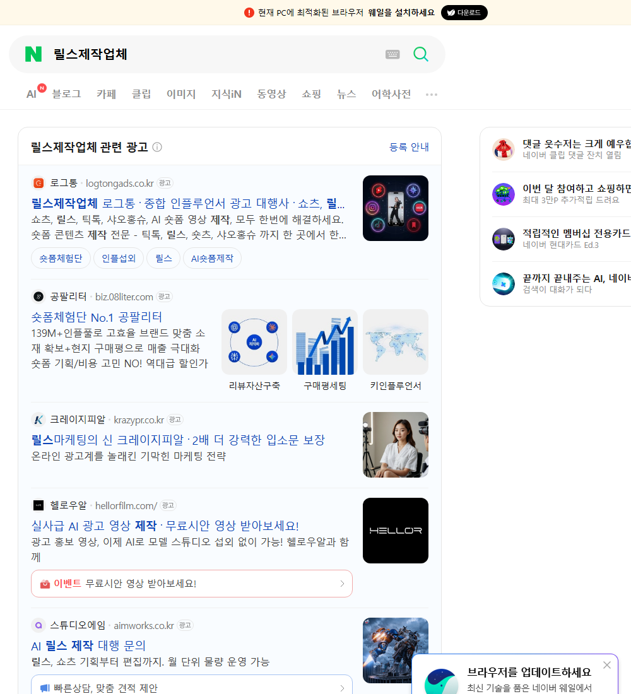631x694 pixels.
Task: Click the 인플섭외 chip
Action: (x=119, y=259)
